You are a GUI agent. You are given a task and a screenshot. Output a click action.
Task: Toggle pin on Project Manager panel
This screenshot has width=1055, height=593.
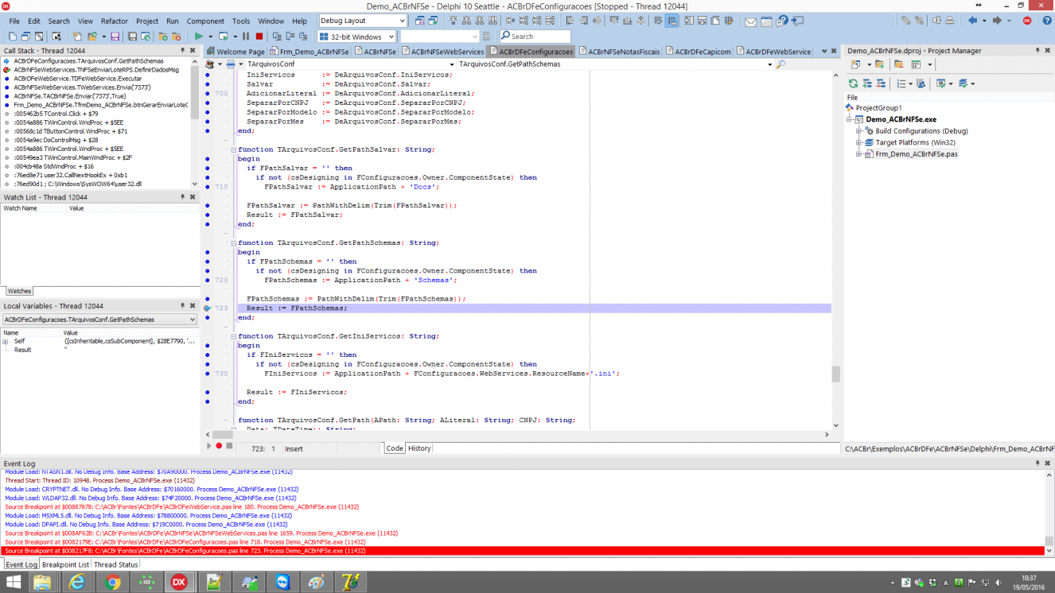(x=1037, y=51)
